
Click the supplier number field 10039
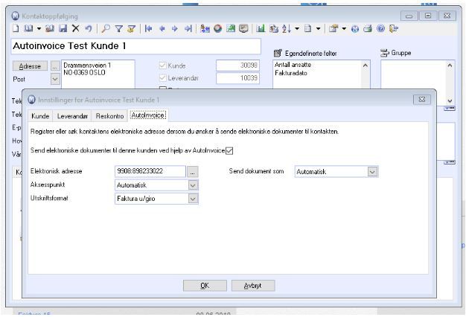point(237,78)
